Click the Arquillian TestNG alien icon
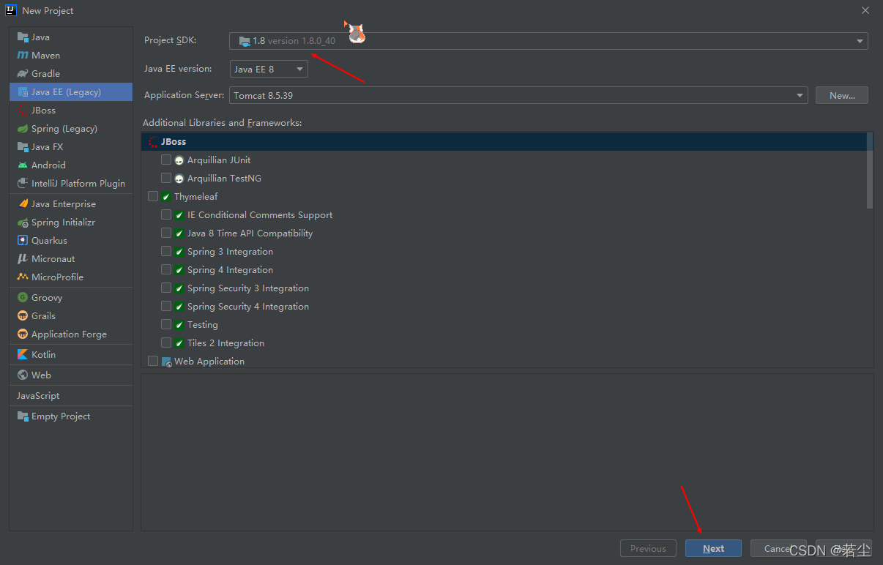883x565 pixels. (x=179, y=179)
